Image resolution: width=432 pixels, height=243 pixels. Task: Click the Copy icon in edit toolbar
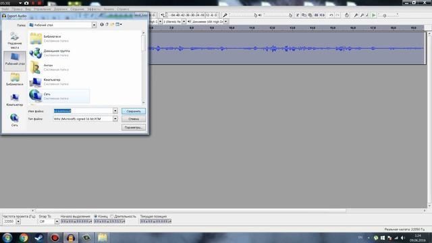[x=304, y=15]
